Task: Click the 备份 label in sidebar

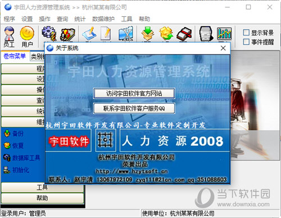Action: pyautogui.click(x=18, y=134)
